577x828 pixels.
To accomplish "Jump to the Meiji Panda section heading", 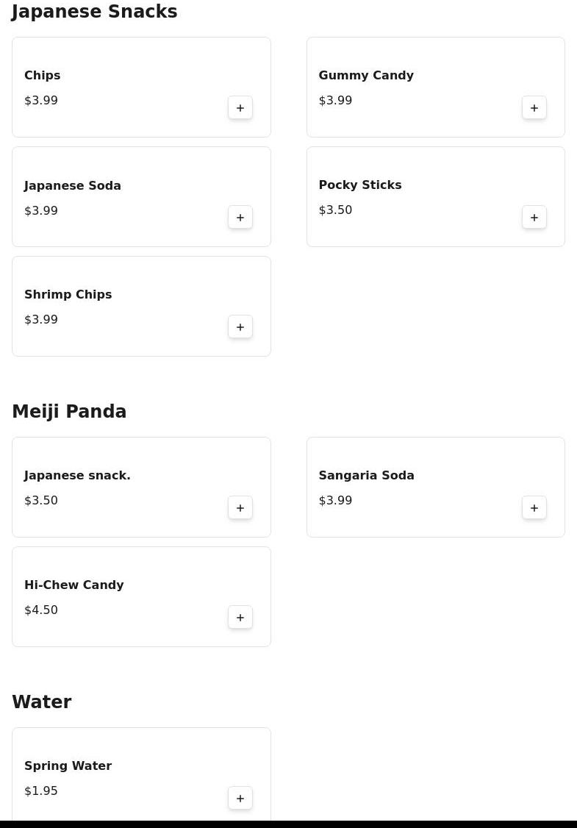I will click(x=69, y=412).
